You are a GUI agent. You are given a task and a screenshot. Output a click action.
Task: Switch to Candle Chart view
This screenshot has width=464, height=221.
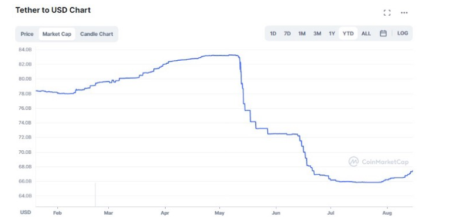pos(97,34)
